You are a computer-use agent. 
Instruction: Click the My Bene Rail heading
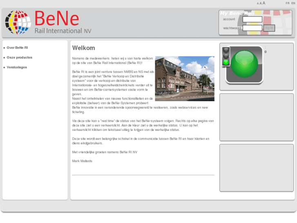coord(237,13)
